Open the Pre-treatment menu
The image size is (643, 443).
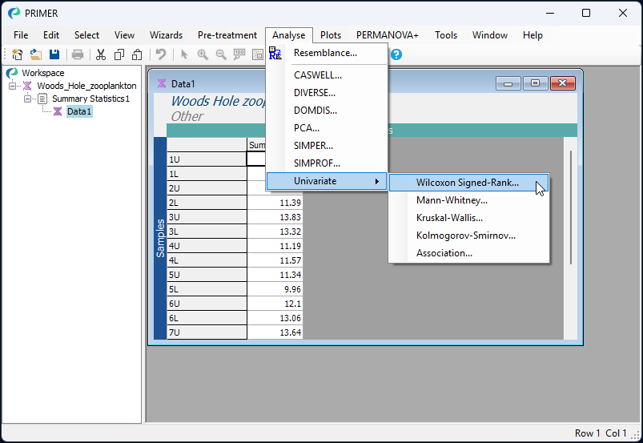(227, 35)
